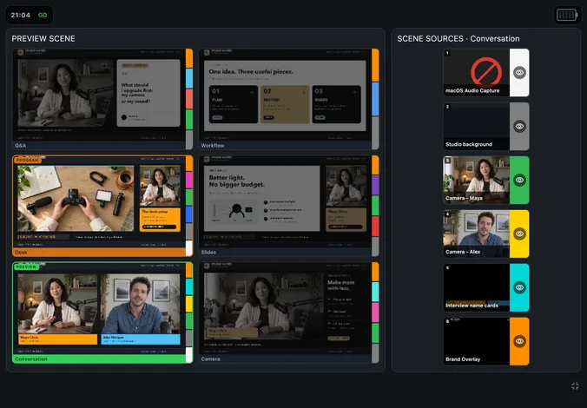The width and height of the screenshot is (587, 408).
Task: Click the cyan strip on Camera scene
Action: pyautogui.click(x=375, y=292)
